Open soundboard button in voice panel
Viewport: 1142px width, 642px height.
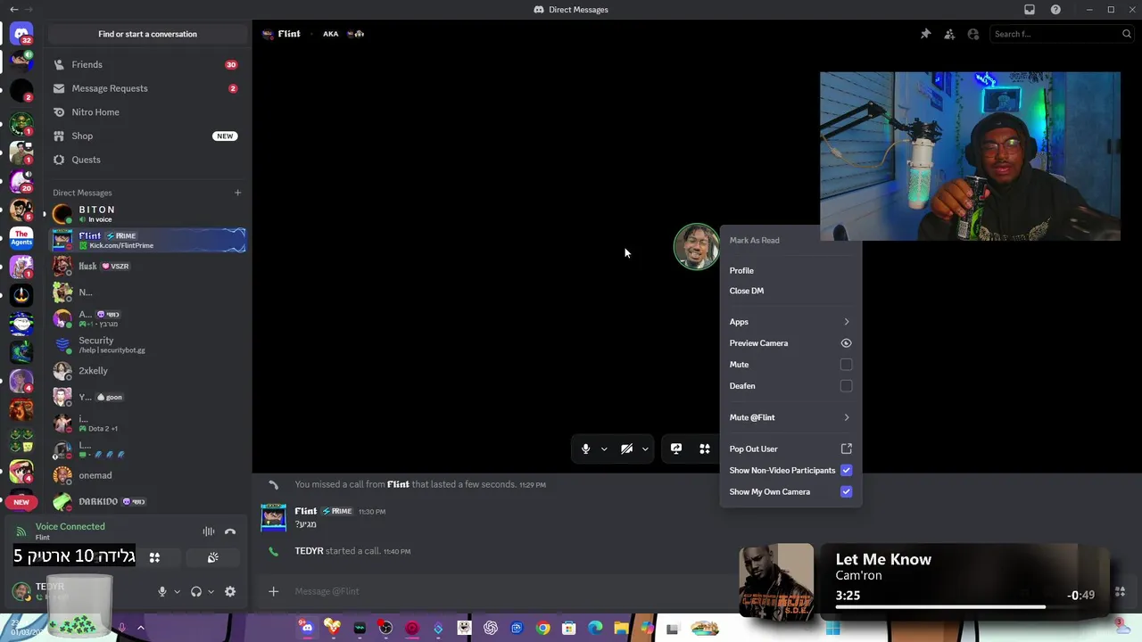[212, 557]
